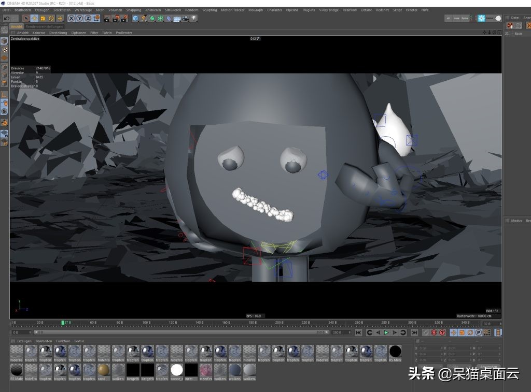This screenshot has width=531, height=392.
Task: Open the cube primitive object icon
Action: tap(135, 18)
